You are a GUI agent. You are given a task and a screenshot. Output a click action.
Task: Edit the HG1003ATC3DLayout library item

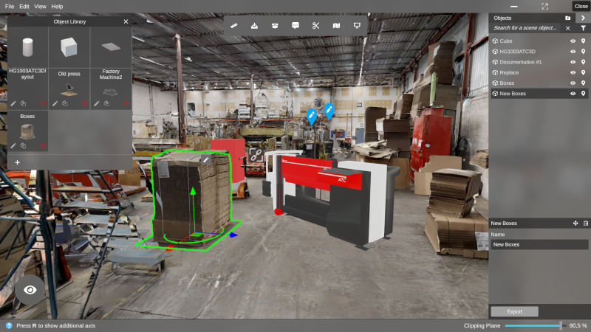click(13, 103)
